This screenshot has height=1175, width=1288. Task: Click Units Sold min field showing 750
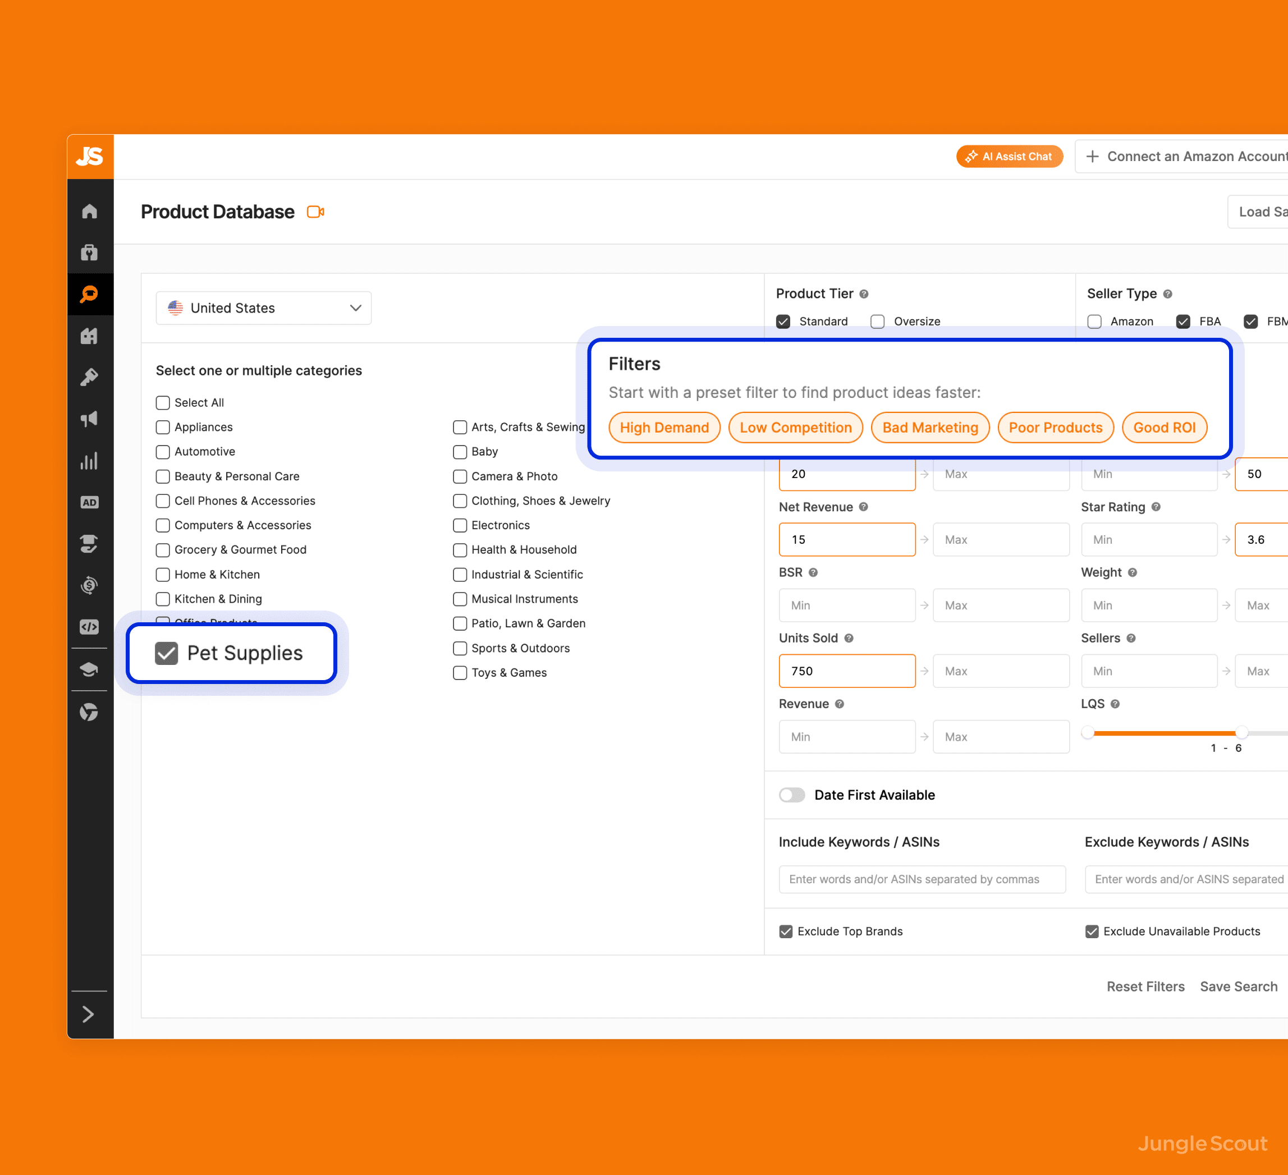coord(847,671)
